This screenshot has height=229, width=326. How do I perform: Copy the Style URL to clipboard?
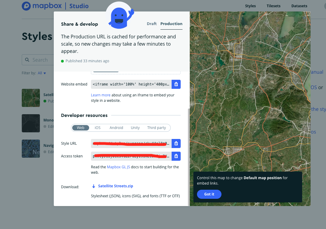click(x=176, y=144)
